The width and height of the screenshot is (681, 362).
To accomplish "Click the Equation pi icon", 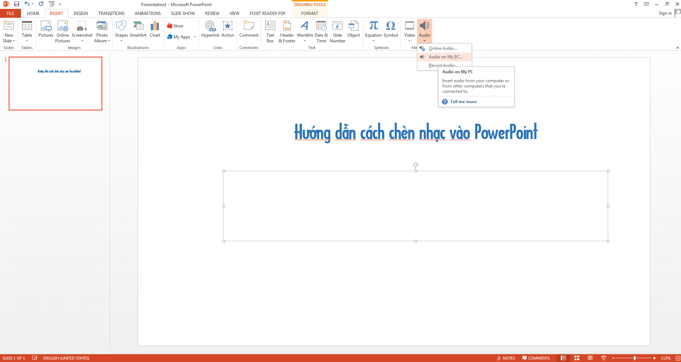I will pos(373,26).
